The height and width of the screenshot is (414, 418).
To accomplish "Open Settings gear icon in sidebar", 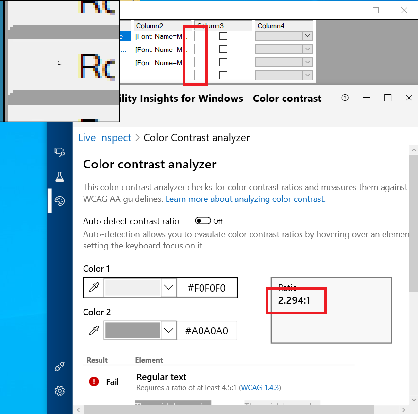I will click(x=59, y=391).
